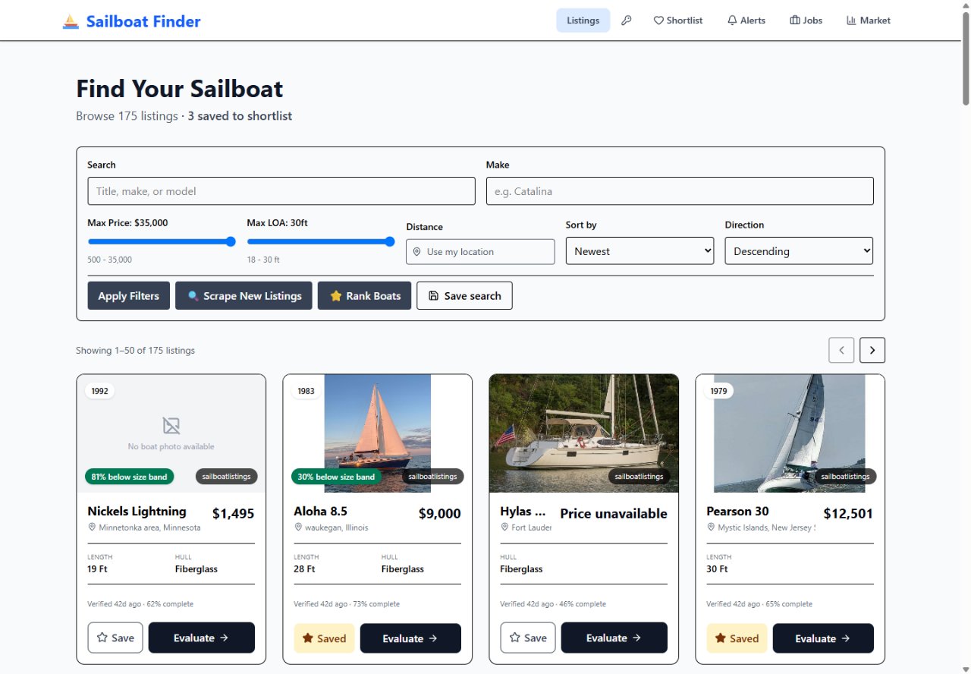Go to previous listings page arrow
Image resolution: width=971 pixels, height=674 pixels.
coord(841,350)
